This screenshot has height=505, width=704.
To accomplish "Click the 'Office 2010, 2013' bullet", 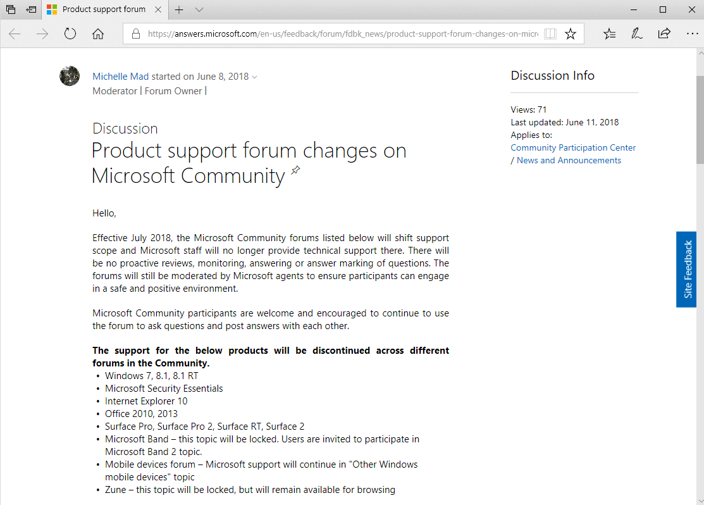I will (x=142, y=414).
